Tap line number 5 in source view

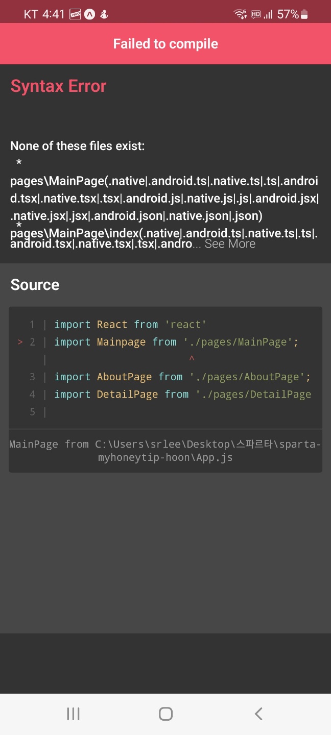coord(32,412)
